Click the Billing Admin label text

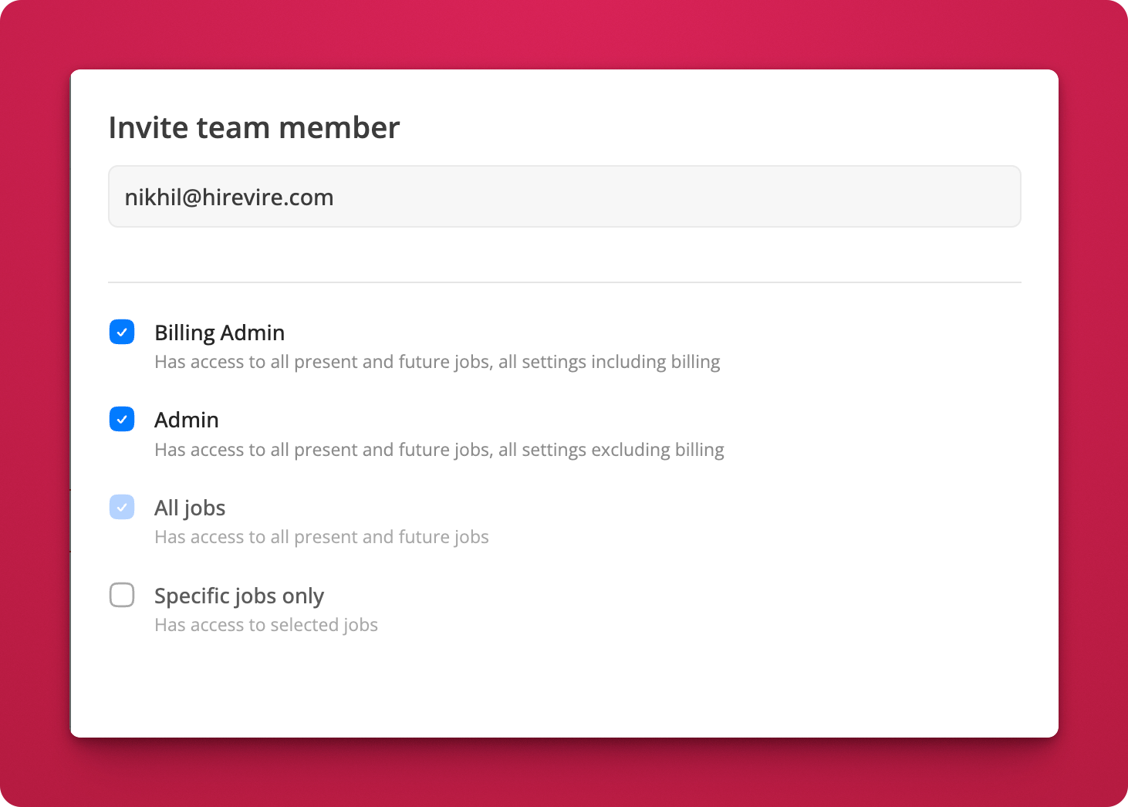(219, 333)
